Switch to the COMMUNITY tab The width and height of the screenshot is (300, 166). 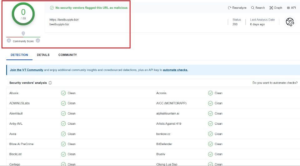[x=67, y=55]
